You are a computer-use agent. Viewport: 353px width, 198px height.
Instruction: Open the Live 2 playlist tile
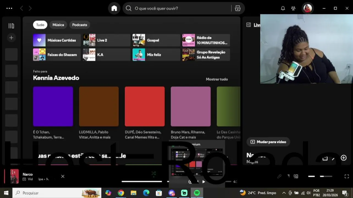(x=107, y=40)
